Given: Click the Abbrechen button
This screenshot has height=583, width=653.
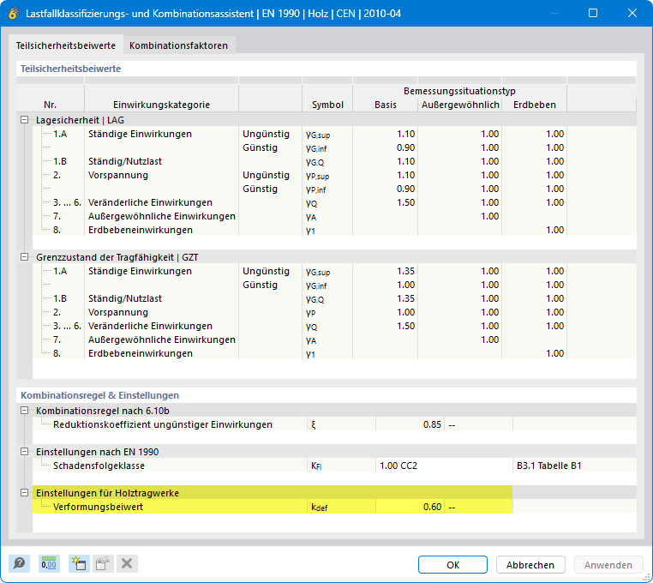Looking at the screenshot, I should click(x=530, y=565).
